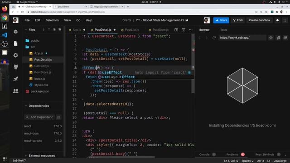Image resolution: width=290 pixels, height=163 pixels.
Task: Open the editor more options ellipsis
Action: tap(191, 30)
